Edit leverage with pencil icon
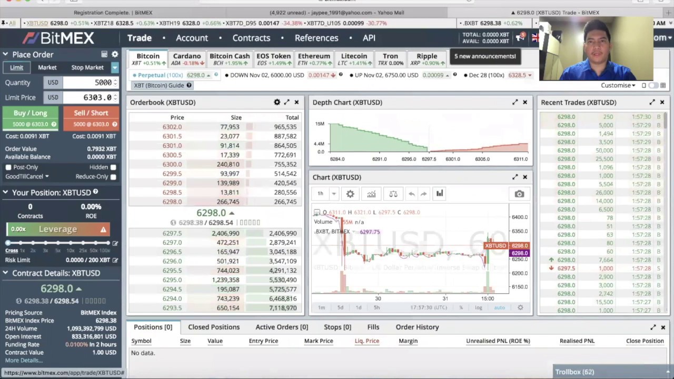The image size is (674, 379). (115, 243)
